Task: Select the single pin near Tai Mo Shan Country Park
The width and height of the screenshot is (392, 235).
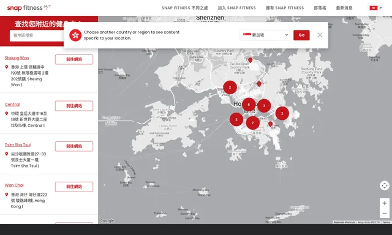Action: 250,60
